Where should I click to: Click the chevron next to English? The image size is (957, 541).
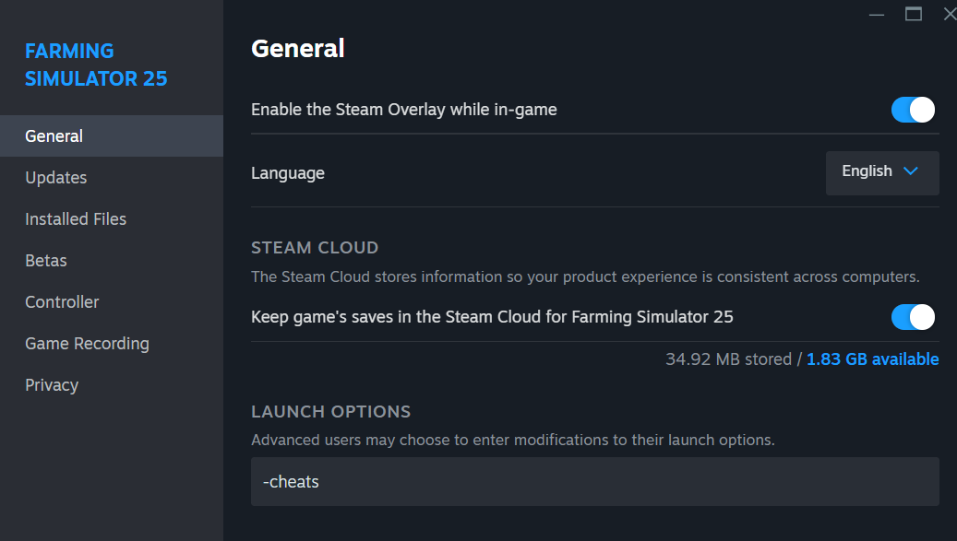910,172
